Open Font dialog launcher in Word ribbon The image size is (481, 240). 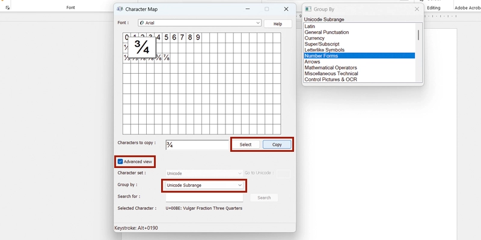[x=8, y=8]
